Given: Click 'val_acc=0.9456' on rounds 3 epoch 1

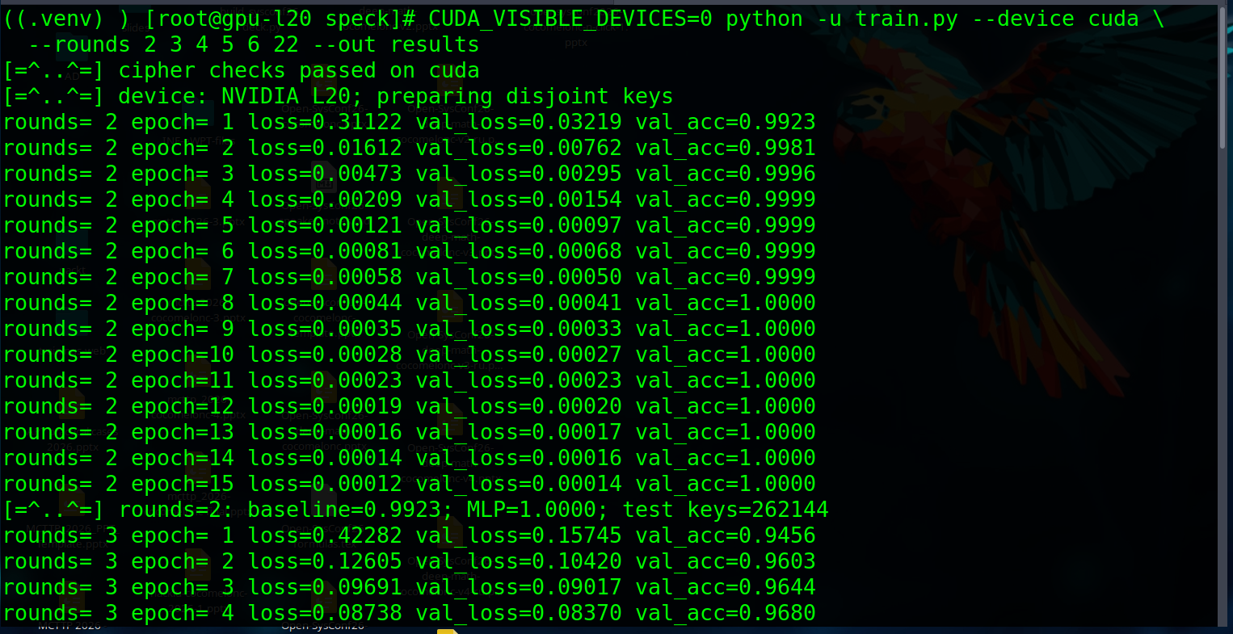Looking at the screenshot, I should click(x=726, y=535).
